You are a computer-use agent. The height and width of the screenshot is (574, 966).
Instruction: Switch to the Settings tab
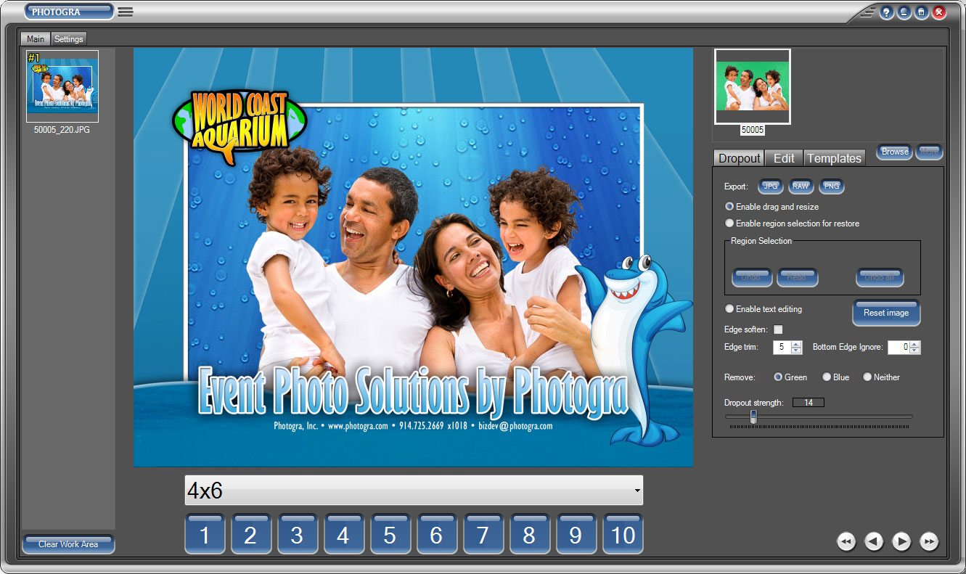[69, 38]
